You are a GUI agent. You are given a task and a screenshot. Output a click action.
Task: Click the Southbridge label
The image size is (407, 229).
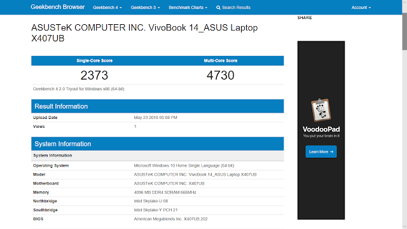point(45,210)
